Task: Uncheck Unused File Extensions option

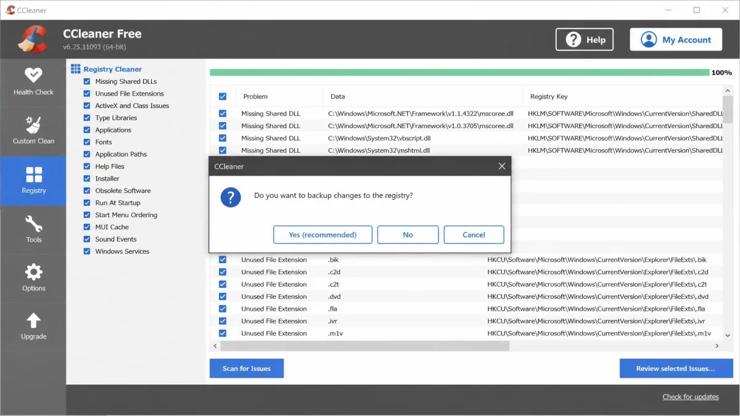Action: pos(87,94)
